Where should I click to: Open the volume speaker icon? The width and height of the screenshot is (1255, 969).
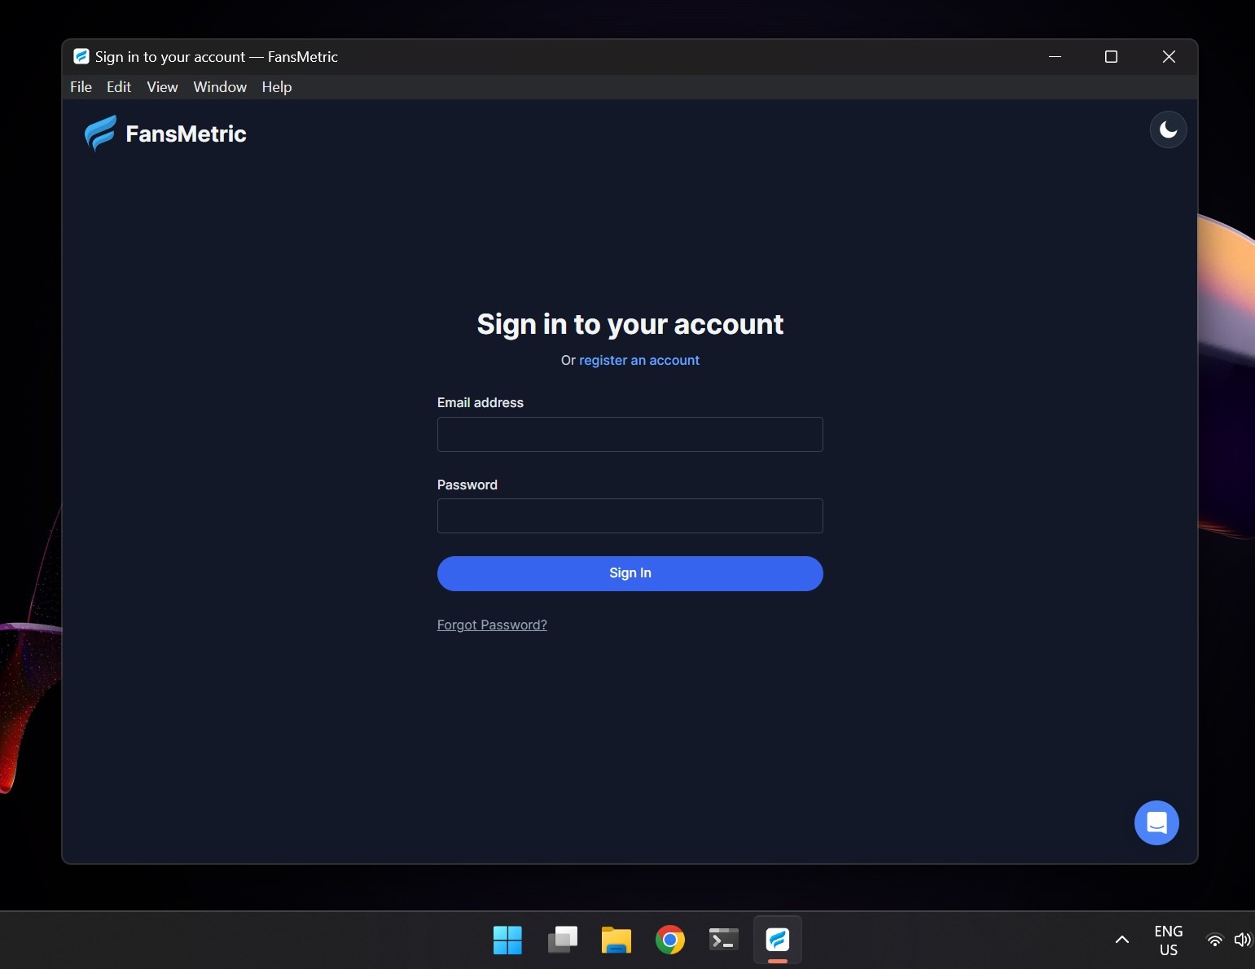tap(1243, 940)
